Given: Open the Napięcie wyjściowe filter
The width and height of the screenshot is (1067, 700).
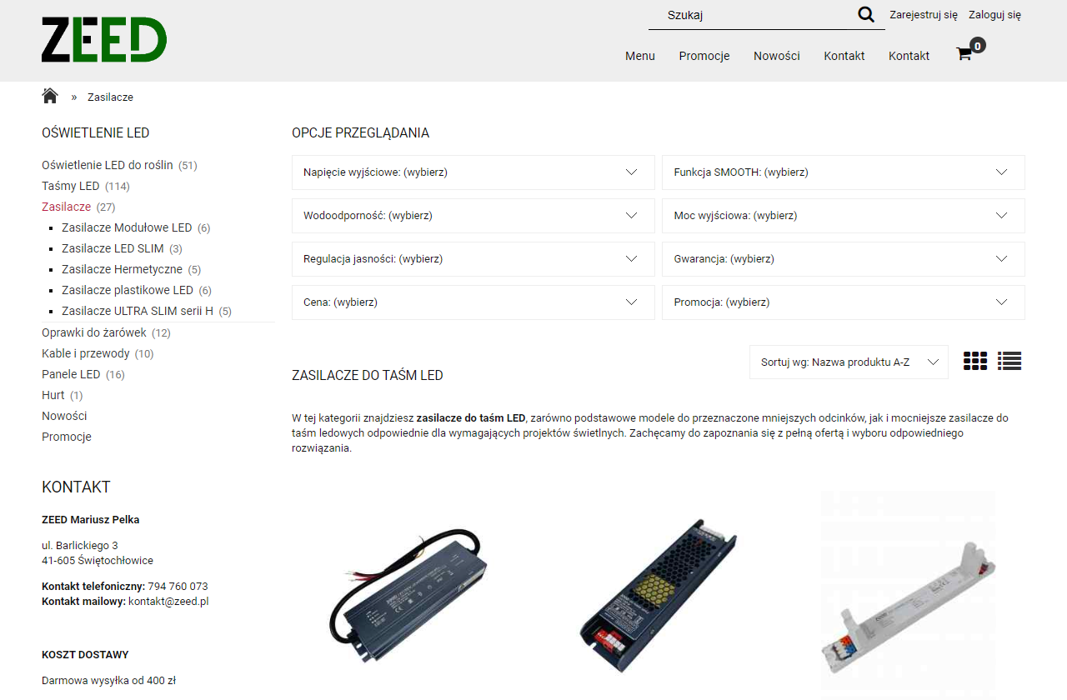Looking at the screenshot, I should pos(472,172).
